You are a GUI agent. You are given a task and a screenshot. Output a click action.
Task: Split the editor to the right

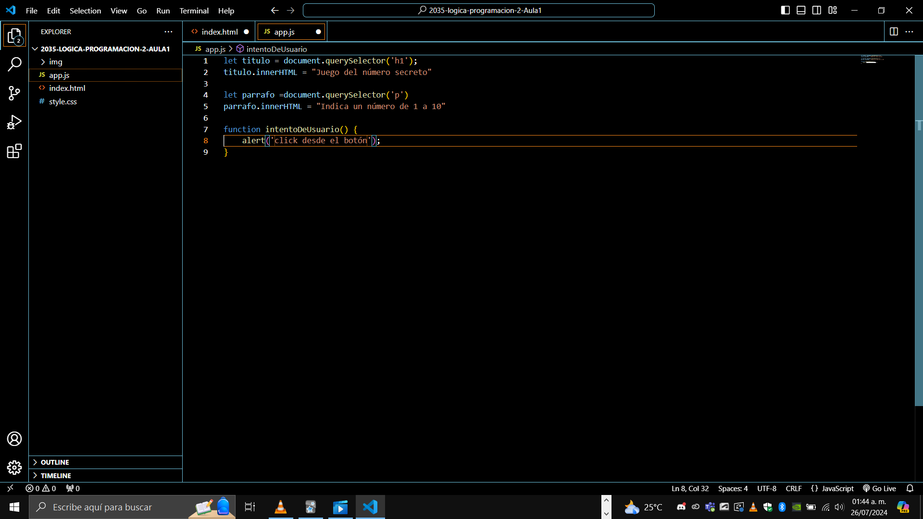pos(894,32)
